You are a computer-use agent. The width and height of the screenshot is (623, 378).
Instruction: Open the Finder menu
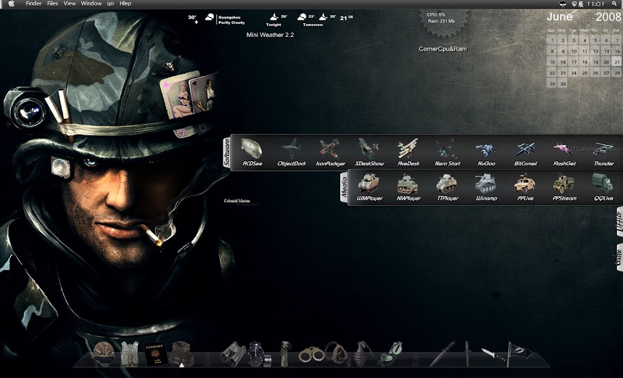(33, 3)
